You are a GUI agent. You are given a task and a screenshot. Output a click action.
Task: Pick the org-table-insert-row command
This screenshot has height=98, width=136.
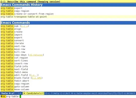14,63
